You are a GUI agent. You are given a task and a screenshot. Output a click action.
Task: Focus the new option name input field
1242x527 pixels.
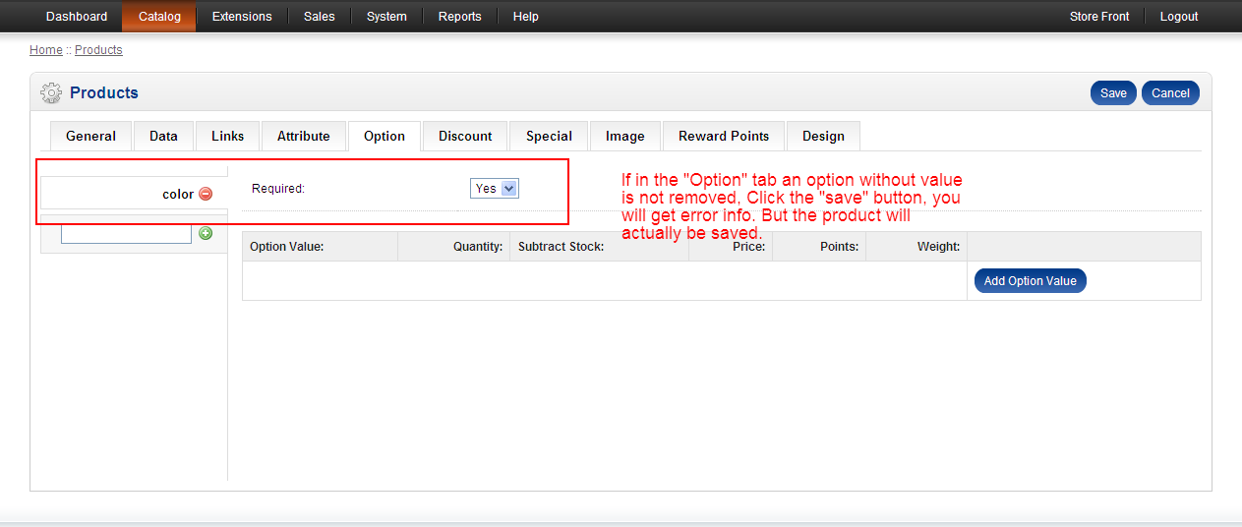pos(126,234)
